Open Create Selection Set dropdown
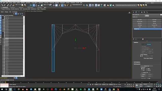 (x=77, y=5)
